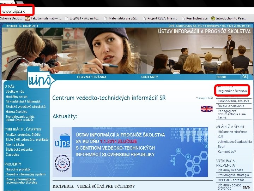
Task: Click the Aktuality: heading
Action: (65, 116)
